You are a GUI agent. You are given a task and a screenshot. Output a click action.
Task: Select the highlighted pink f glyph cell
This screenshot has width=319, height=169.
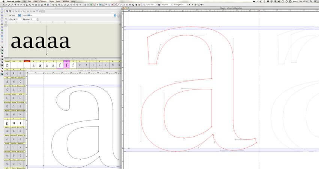tap(66, 65)
